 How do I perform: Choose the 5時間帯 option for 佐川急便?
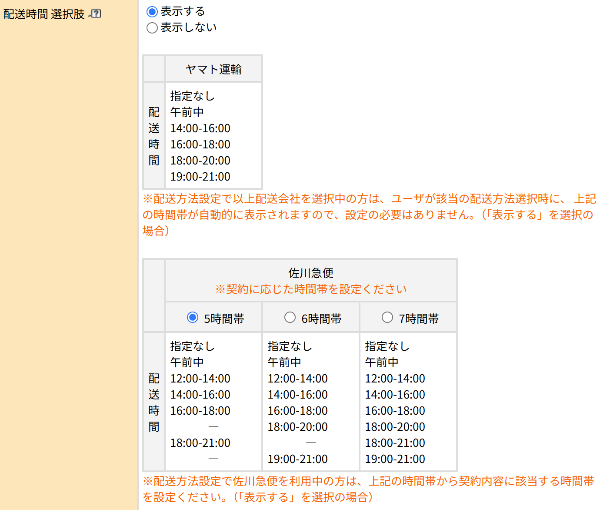pyautogui.click(x=192, y=318)
